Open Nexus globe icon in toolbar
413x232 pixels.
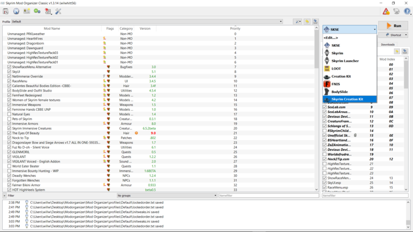[x=17, y=12]
